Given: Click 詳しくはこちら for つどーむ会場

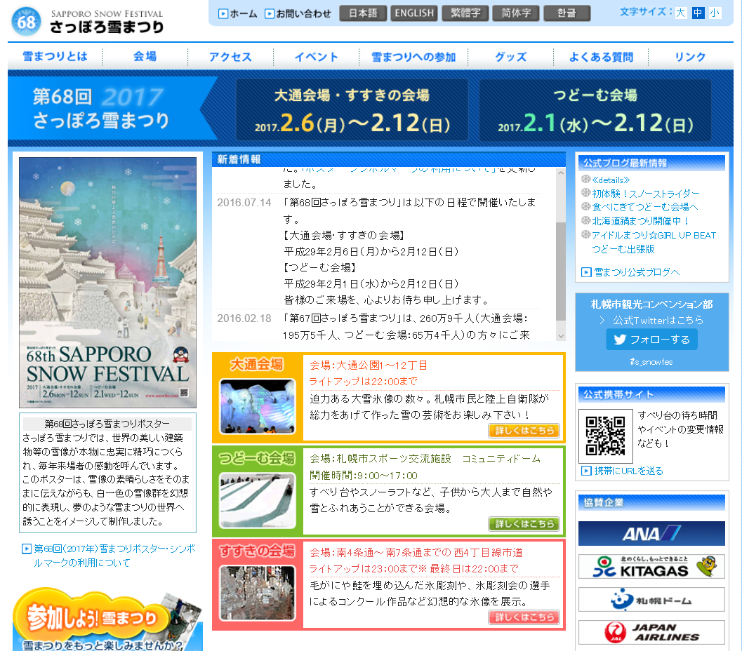Looking at the screenshot, I should coord(524,524).
